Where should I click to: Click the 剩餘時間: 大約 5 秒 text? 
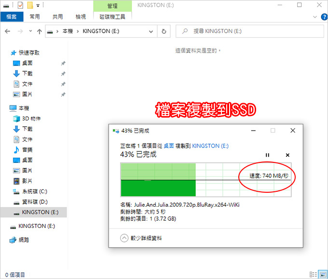pos(143,212)
